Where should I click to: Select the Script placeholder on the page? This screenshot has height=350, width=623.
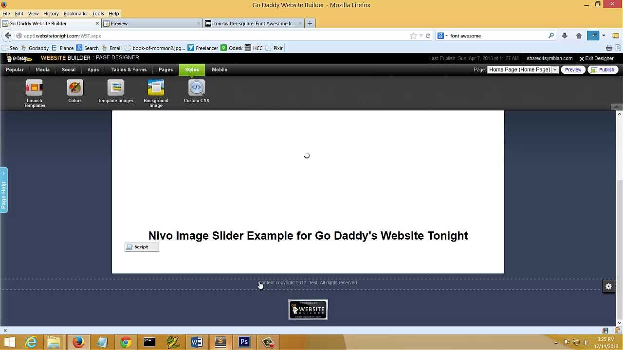(x=141, y=247)
